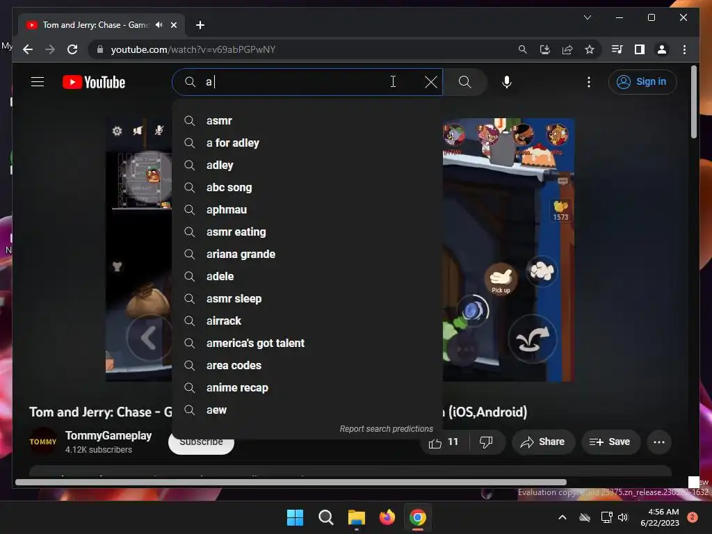Go to the YouTube home logo
712x534 pixels.
pos(94,82)
